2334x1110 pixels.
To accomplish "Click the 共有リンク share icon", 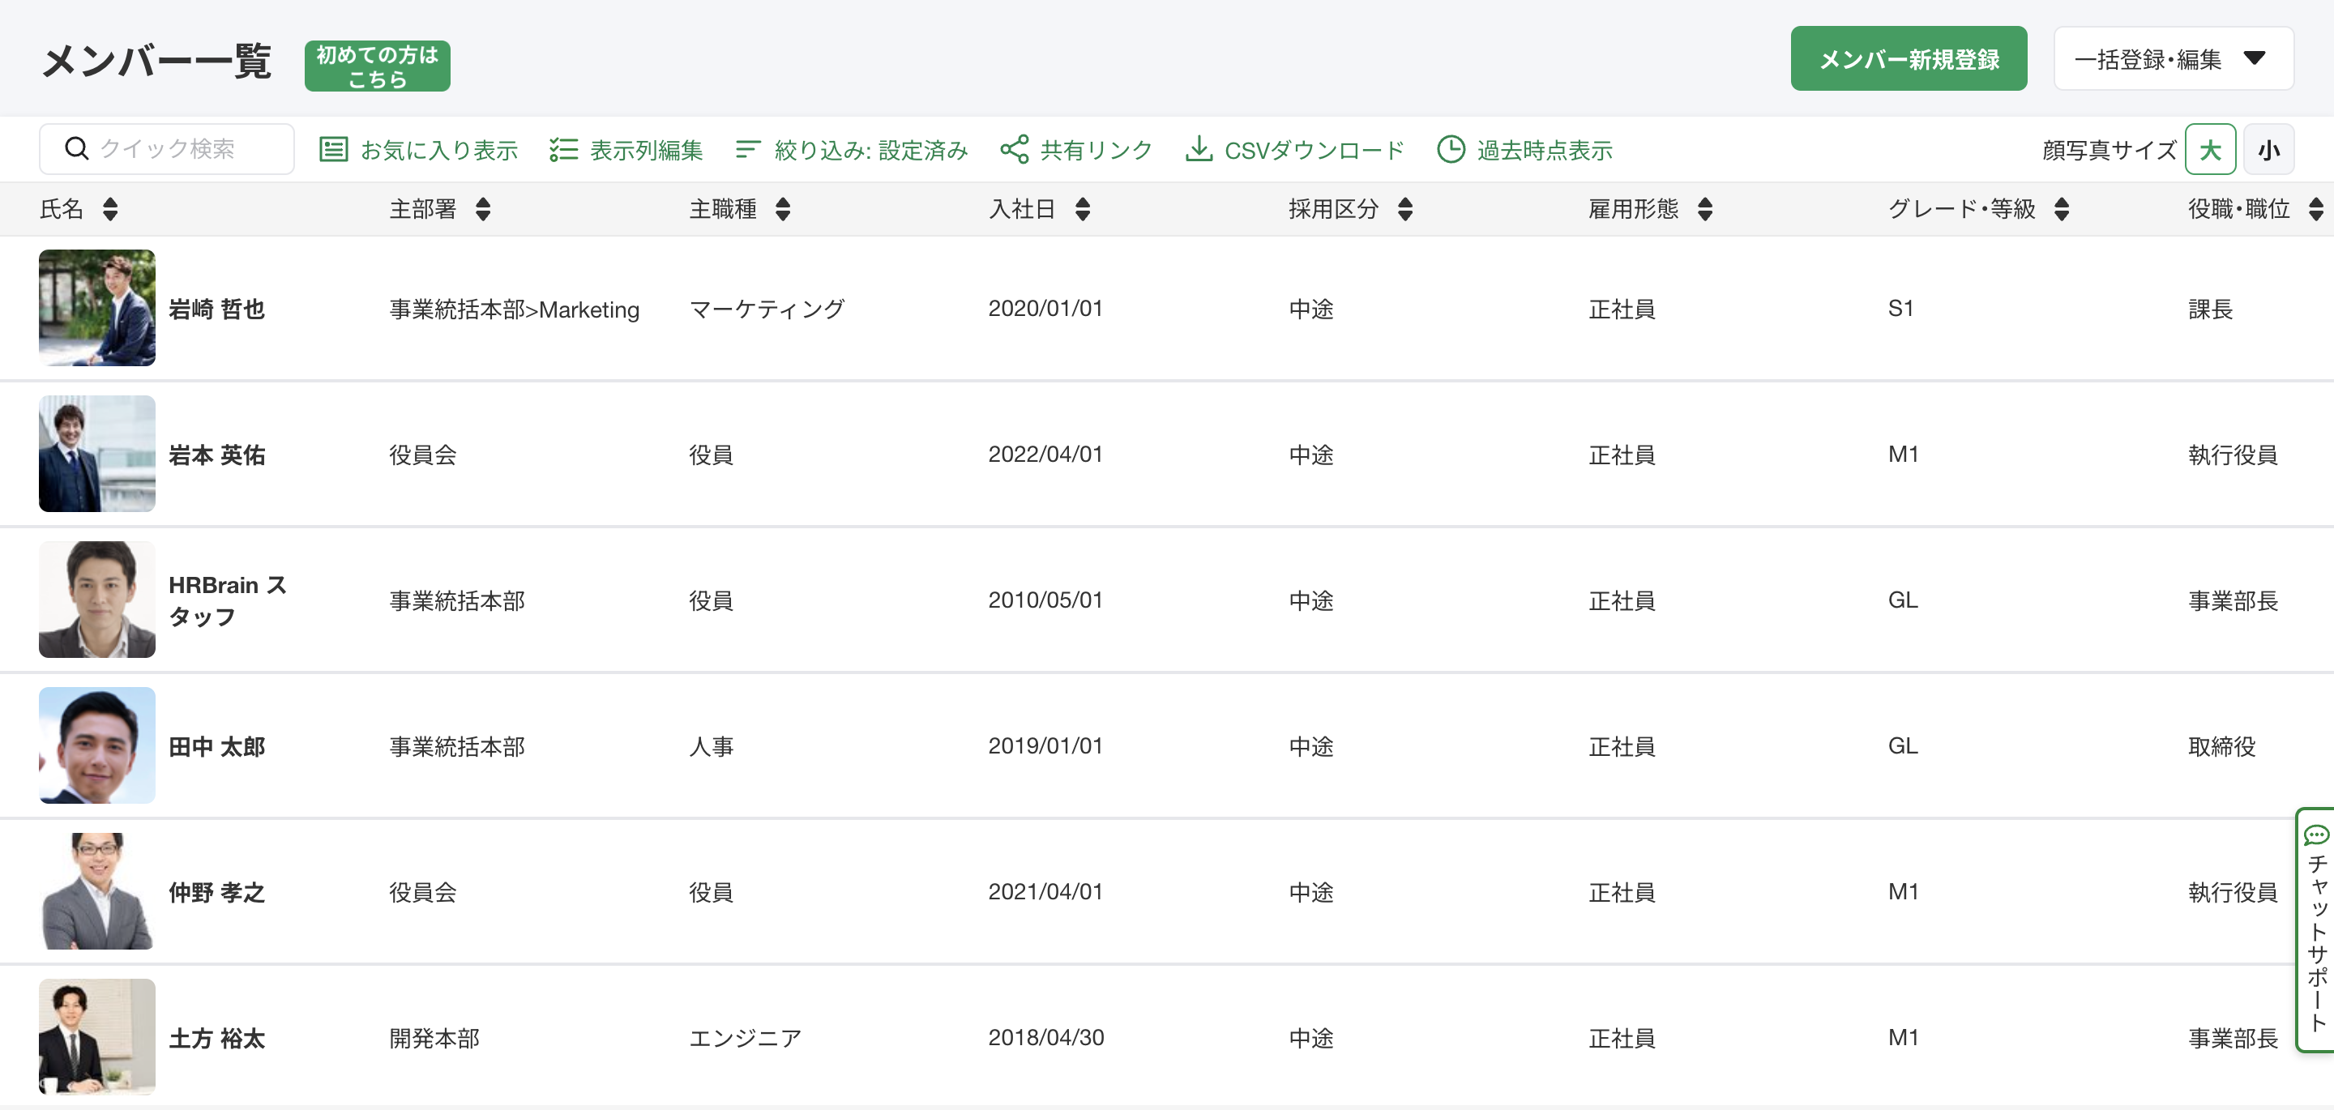I will (1014, 150).
